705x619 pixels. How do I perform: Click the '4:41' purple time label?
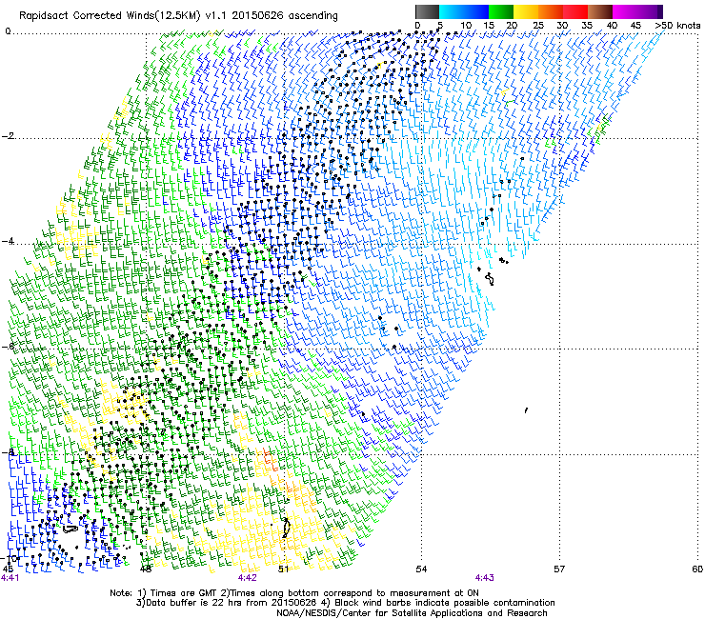pos(10,578)
